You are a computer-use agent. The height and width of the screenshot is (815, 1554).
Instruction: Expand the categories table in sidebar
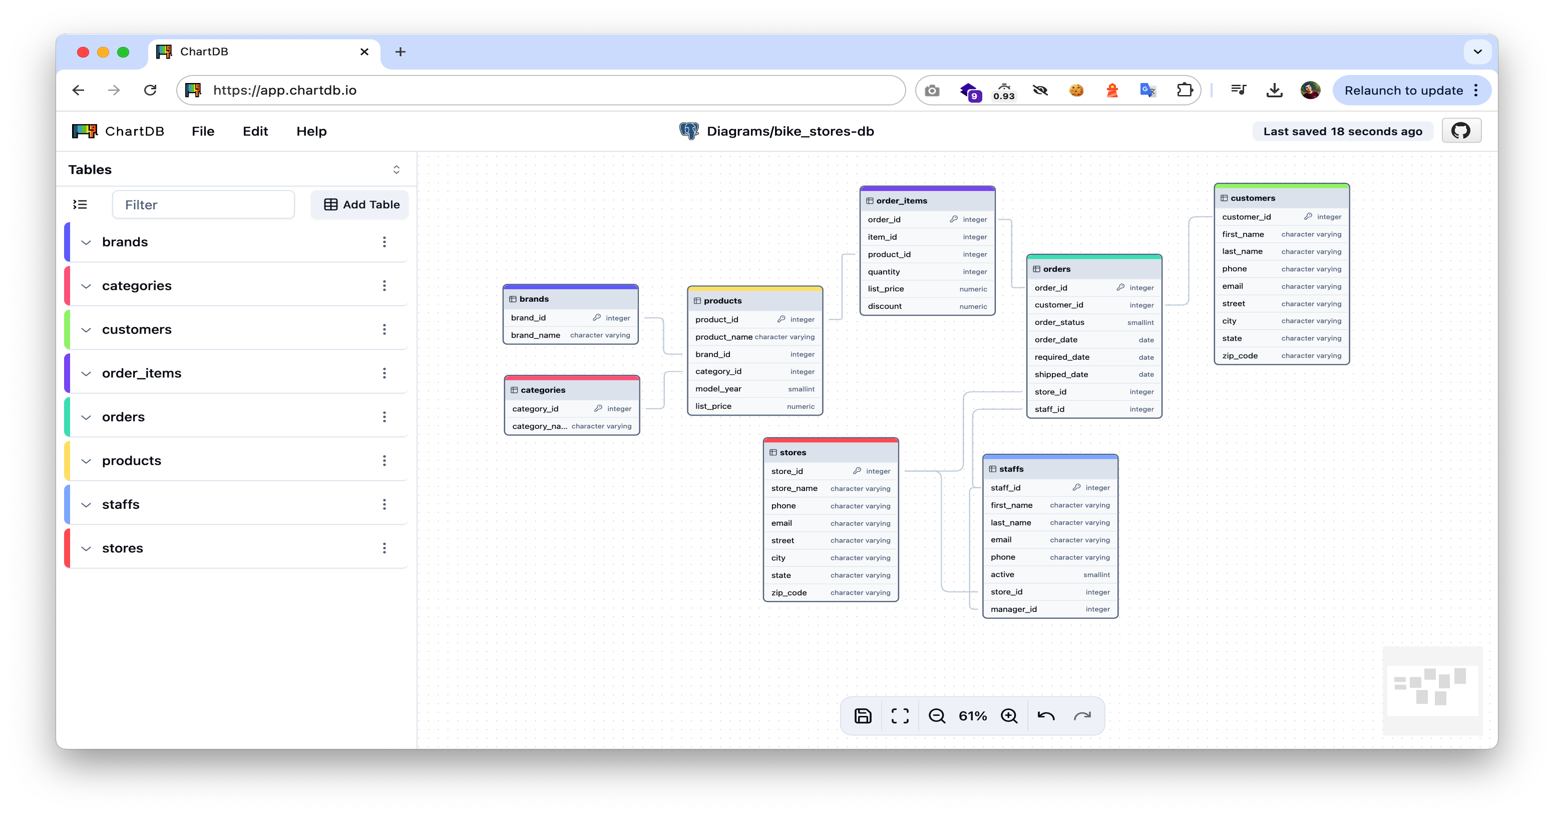(x=86, y=286)
